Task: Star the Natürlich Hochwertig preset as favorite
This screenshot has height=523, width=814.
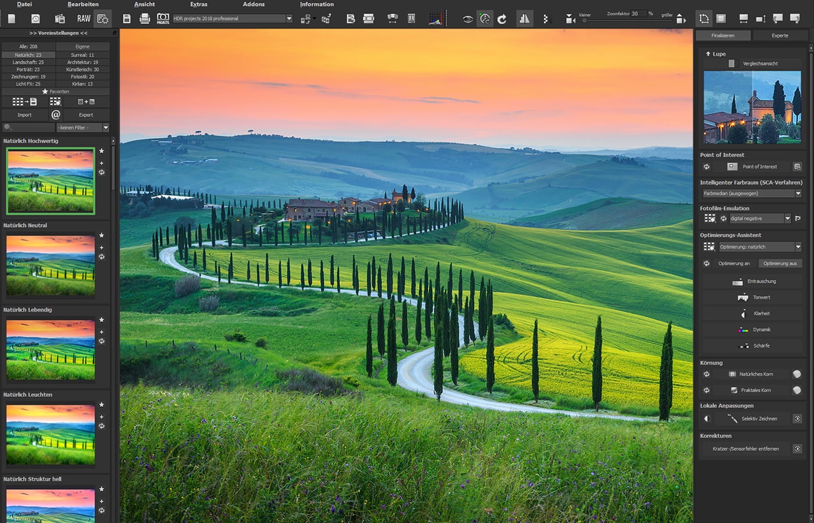Action: [x=101, y=151]
